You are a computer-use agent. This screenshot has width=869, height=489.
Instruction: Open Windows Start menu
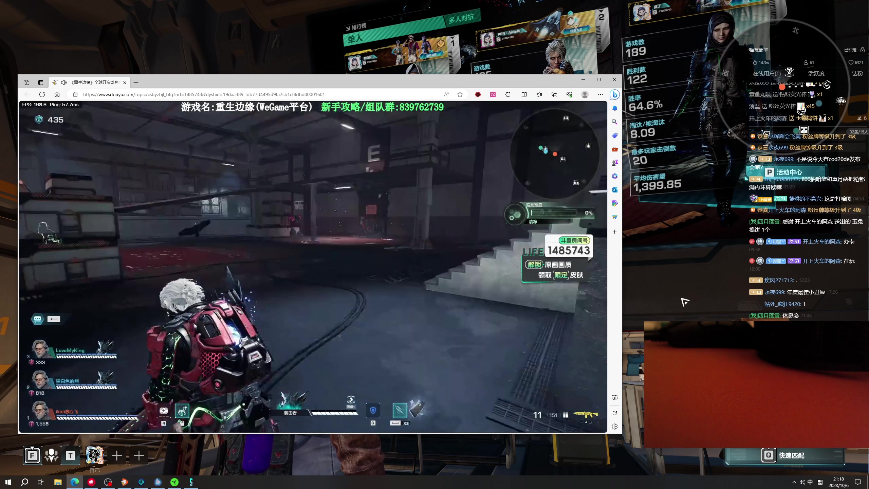(8, 482)
